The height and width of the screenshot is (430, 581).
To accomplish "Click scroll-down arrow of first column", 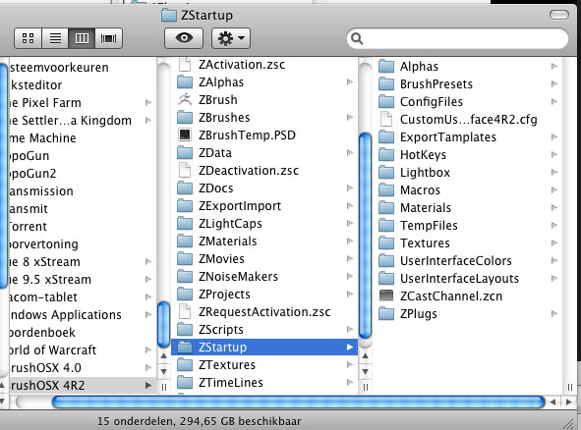I will (163, 371).
